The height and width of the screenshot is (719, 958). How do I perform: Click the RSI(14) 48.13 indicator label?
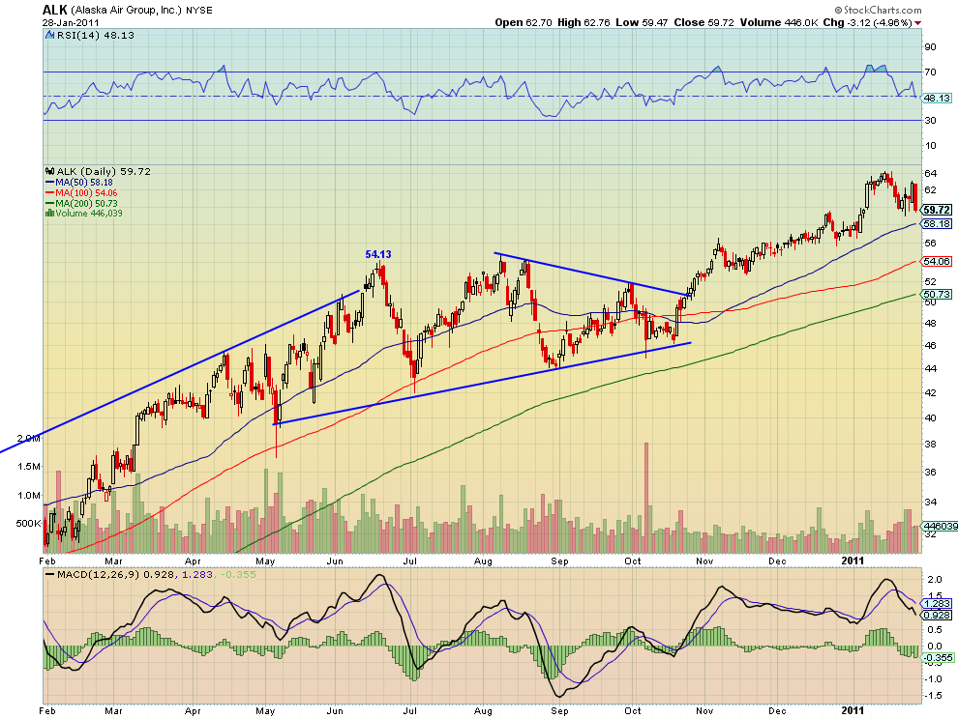[95, 36]
